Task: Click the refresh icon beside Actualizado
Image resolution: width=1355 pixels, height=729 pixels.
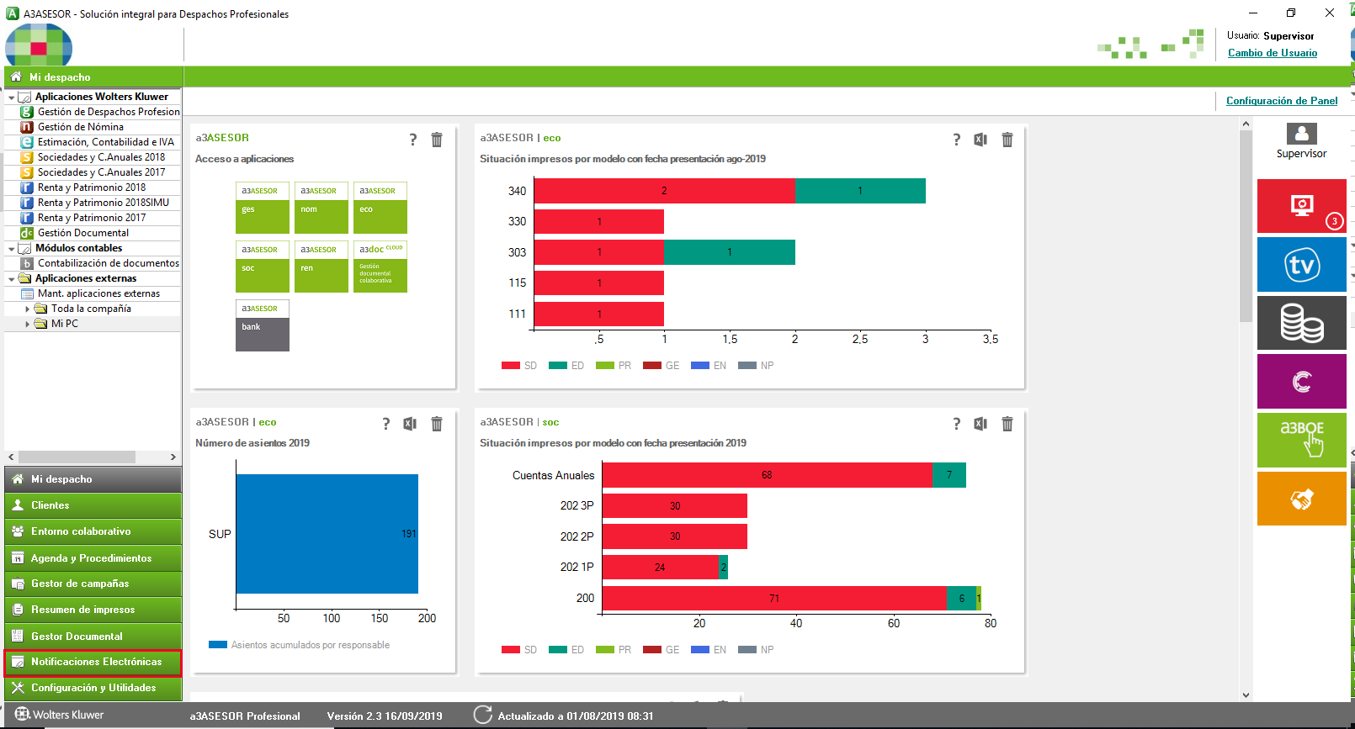Action: coord(482,715)
